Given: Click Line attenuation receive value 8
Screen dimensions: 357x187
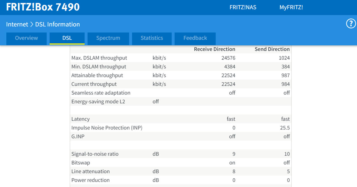Looking at the screenshot, I should click(x=234, y=171).
